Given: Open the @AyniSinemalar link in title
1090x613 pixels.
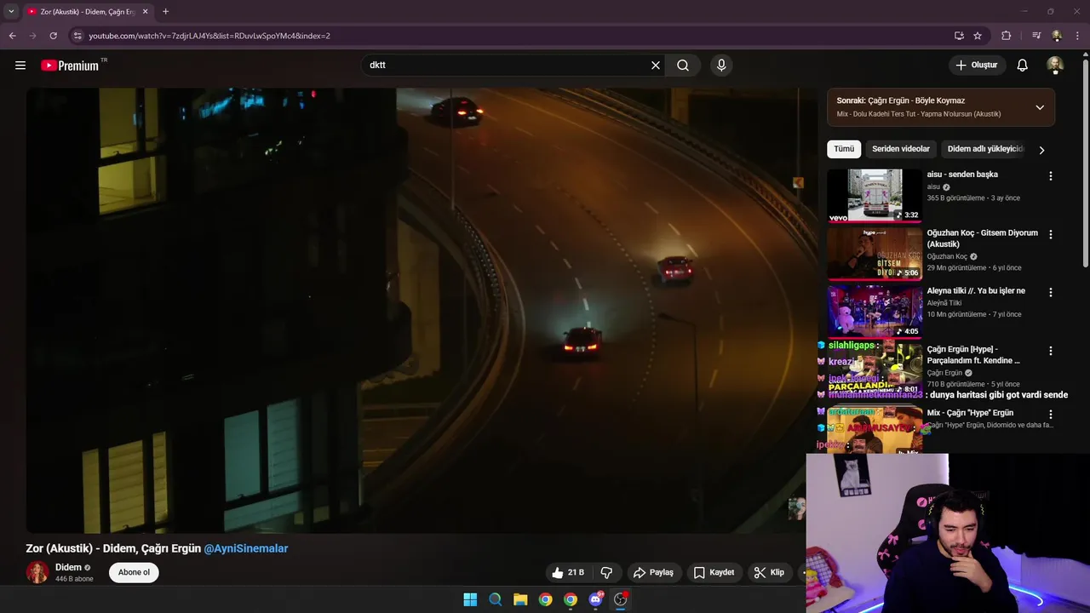Looking at the screenshot, I should [246, 548].
